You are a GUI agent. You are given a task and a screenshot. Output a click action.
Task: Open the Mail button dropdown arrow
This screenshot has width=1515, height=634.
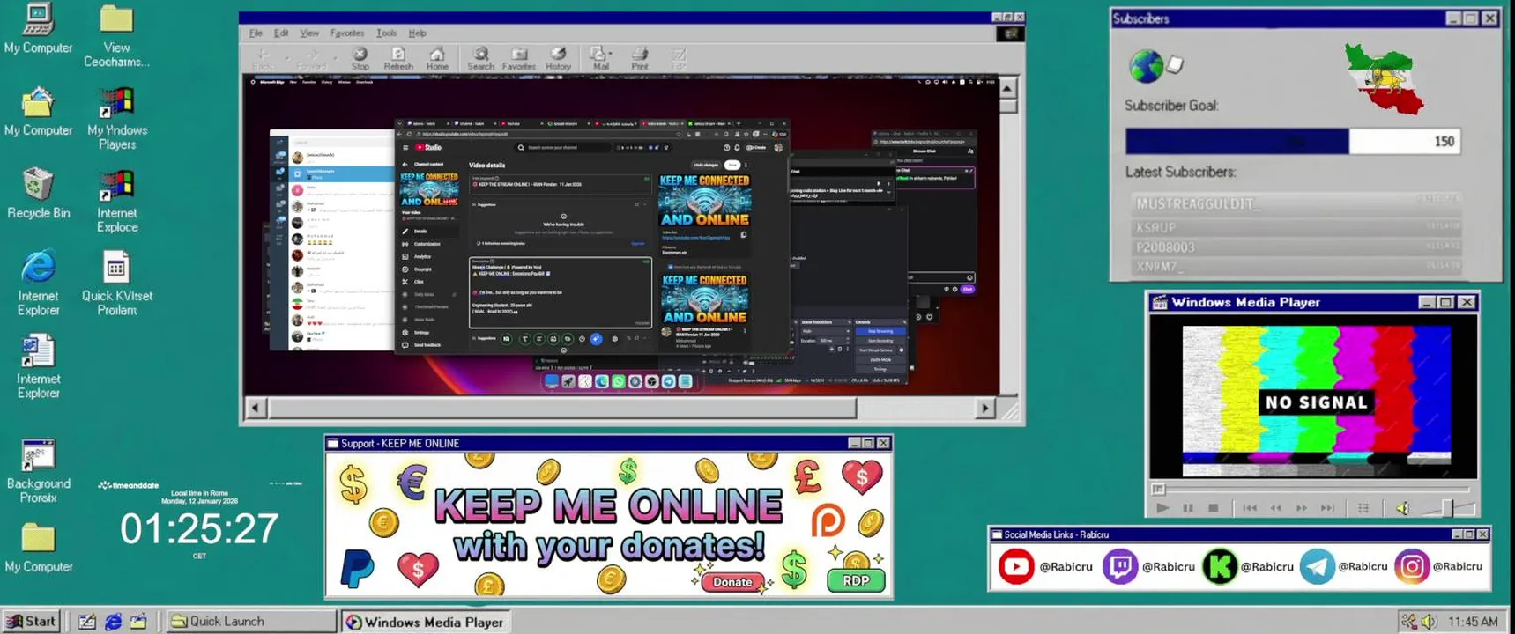[x=611, y=54]
